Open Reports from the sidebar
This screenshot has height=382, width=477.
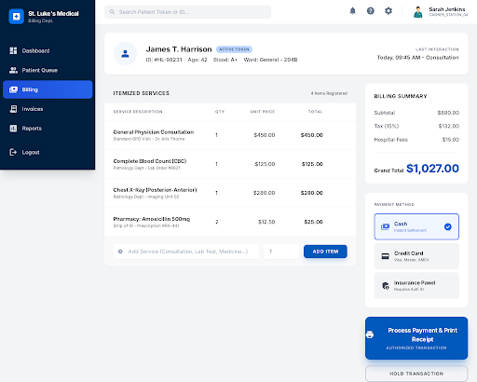pos(48,129)
